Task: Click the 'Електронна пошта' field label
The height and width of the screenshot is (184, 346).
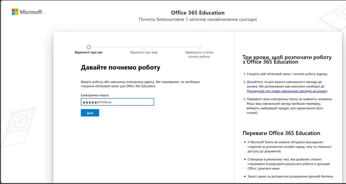Action: click(x=95, y=95)
